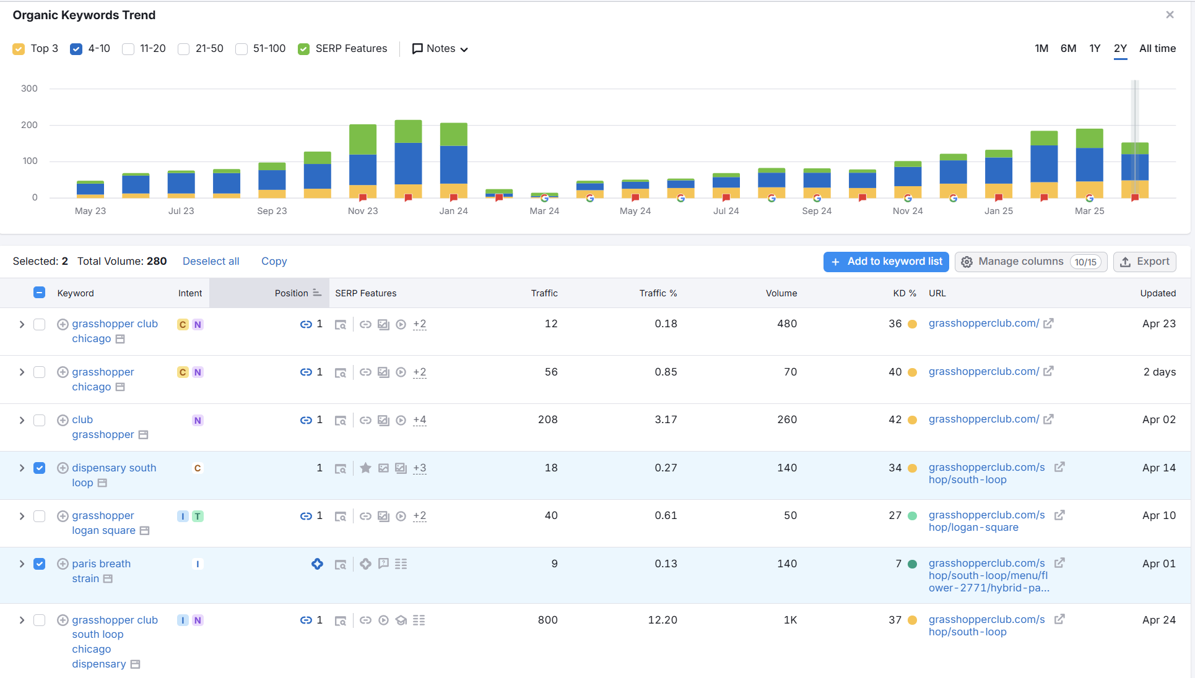Image resolution: width=1195 pixels, height=678 pixels.
Task: Add paris breath strain via plus icon
Action: 63,564
